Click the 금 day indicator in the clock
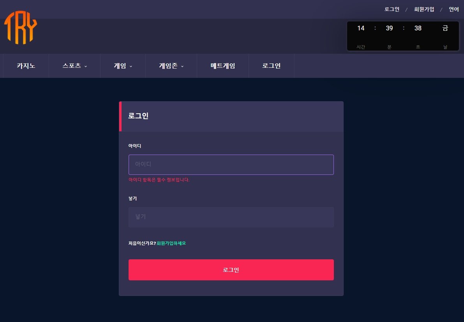Image resolution: width=464 pixels, height=322 pixels. (445, 28)
